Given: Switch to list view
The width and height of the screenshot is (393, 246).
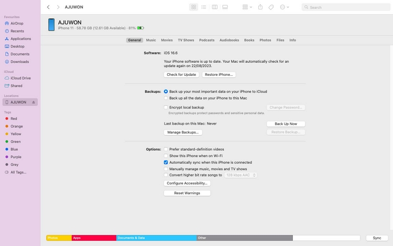Looking at the screenshot, I should [x=203, y=7].
